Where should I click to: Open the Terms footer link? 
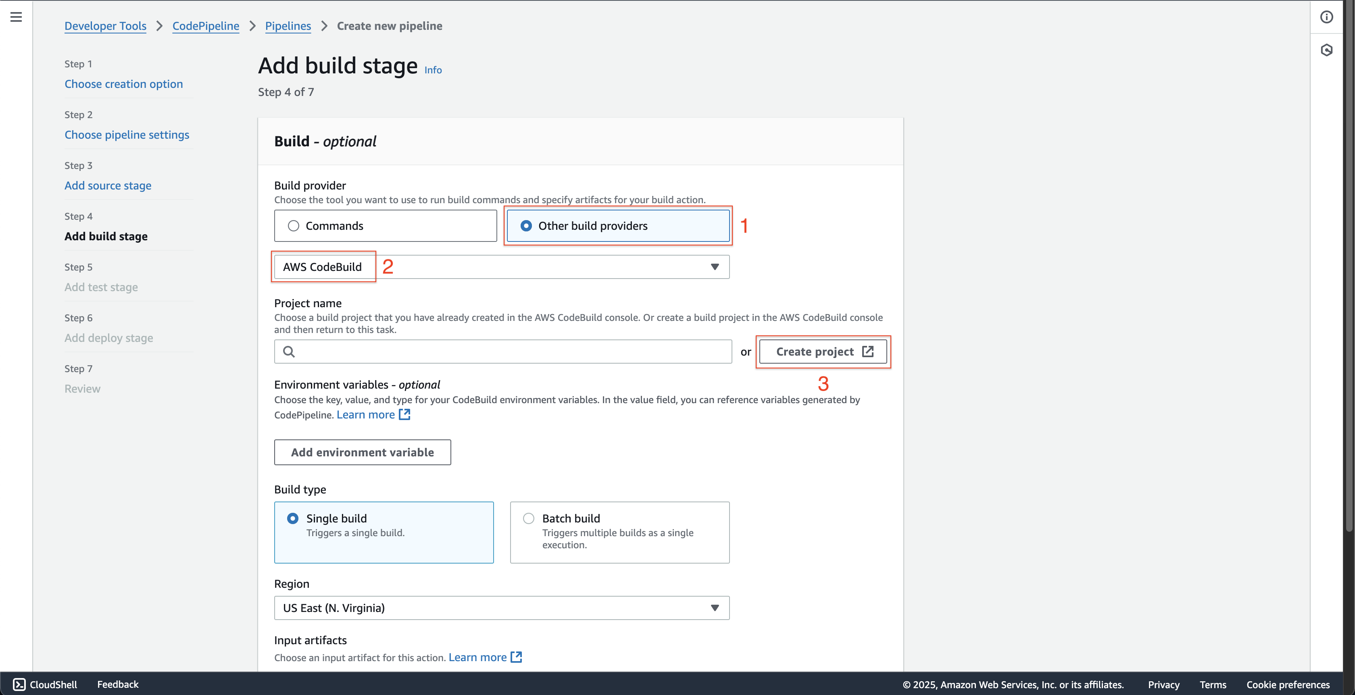1213,685
